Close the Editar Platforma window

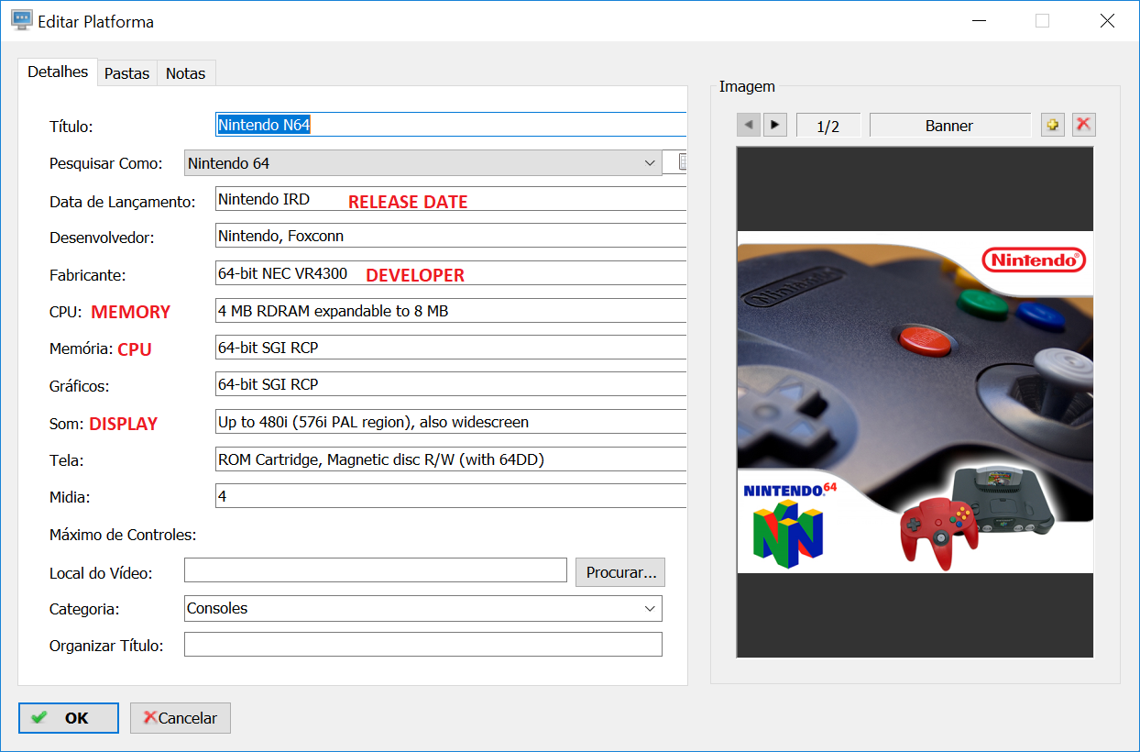1107,21
